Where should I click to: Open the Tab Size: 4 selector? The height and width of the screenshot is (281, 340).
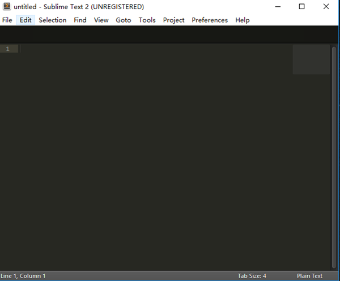[252, 276]
